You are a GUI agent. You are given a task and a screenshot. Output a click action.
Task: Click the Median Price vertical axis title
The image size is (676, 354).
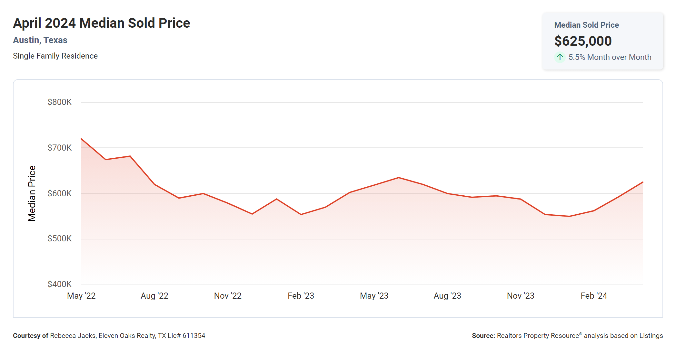pyautogui.click(x=32, y=193)
